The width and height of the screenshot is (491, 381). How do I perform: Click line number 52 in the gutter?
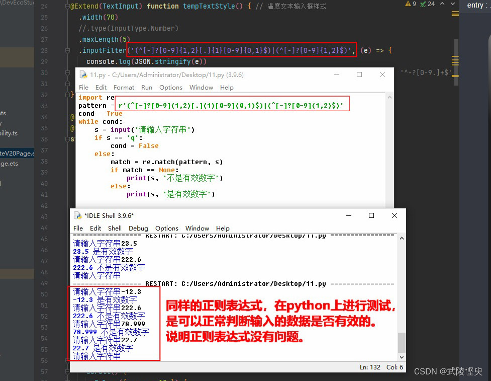(x=44, y=317)
